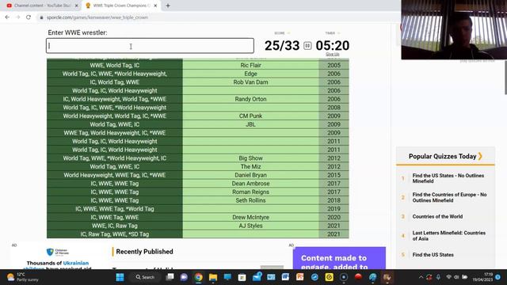Open Google Chrome from the taskbar

coord(199,277)
